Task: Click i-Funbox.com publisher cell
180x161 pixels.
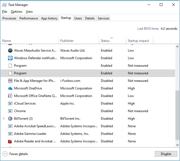Action: (x=70, y=81)
